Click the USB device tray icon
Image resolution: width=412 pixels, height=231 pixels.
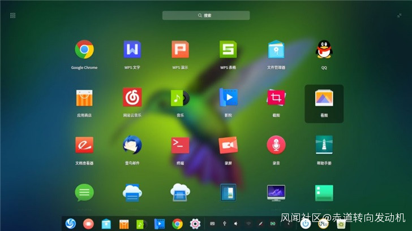click(224, 224)
